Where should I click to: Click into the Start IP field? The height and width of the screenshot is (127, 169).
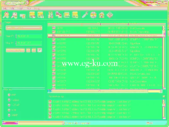pyautogui.click(x=29, y=36)
